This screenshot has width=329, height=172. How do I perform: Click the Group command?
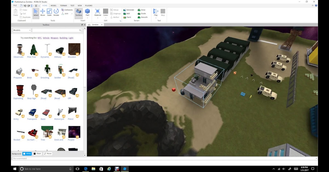(114, 10)
